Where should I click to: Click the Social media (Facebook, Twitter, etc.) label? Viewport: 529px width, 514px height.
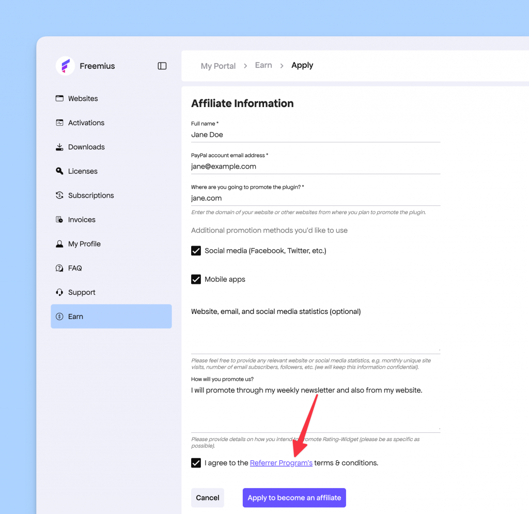click(266, 251)
